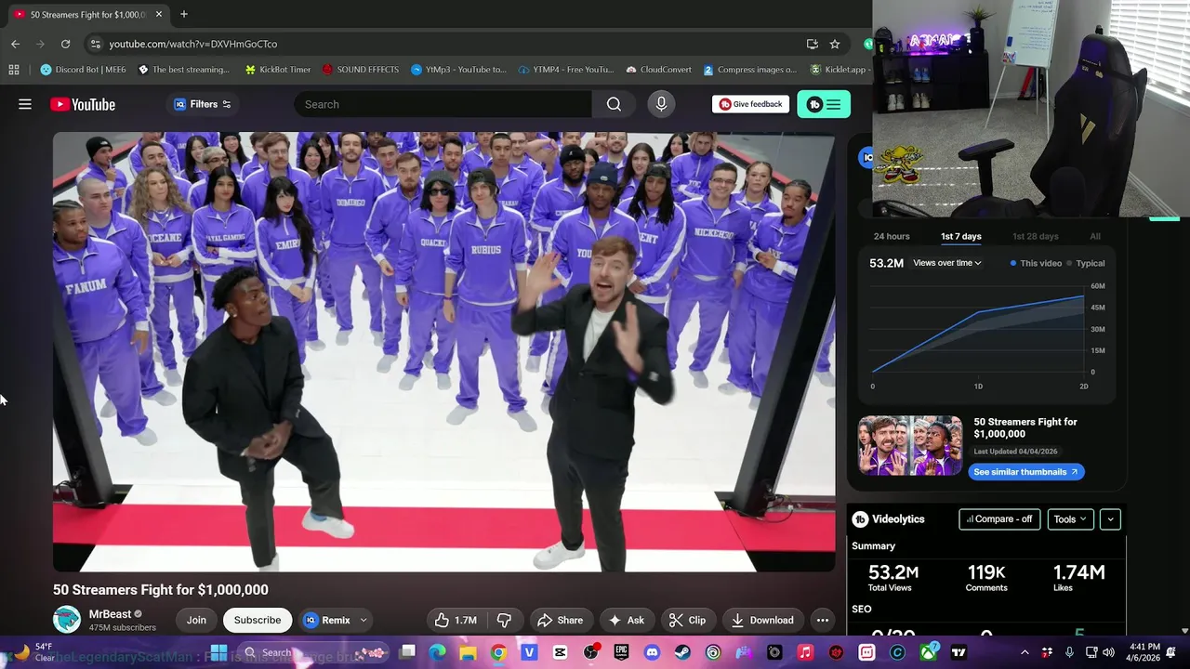Click the Give feedback button
1190x669 pixels.
point(750,104)
